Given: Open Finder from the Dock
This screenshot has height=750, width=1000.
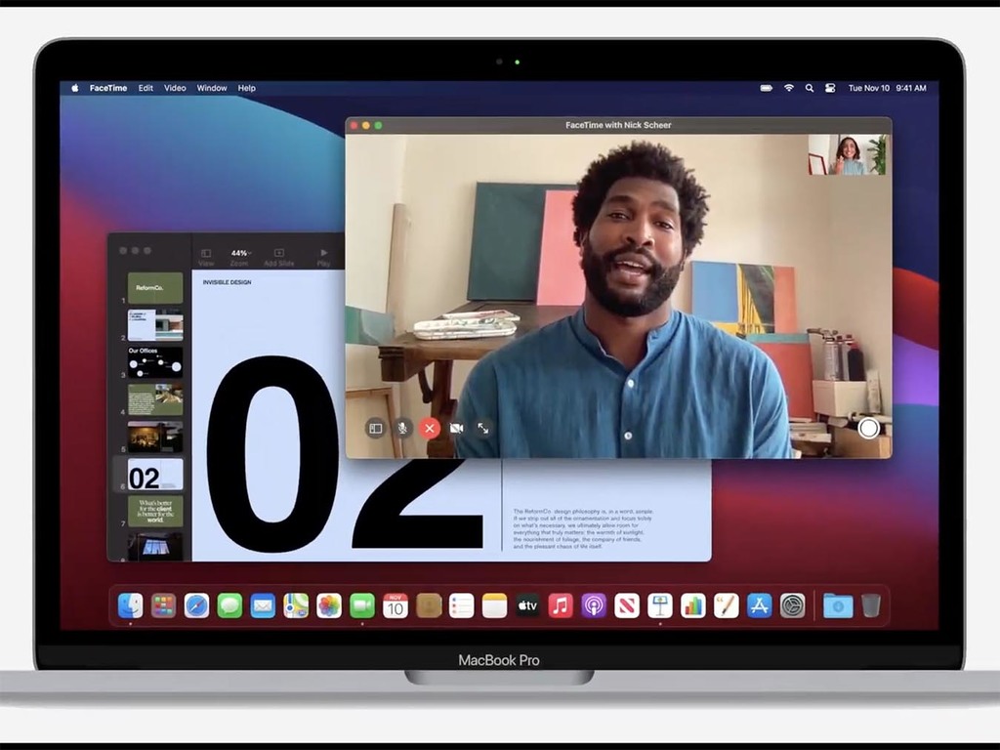Looking at the screenshot, I should (131, 605).
